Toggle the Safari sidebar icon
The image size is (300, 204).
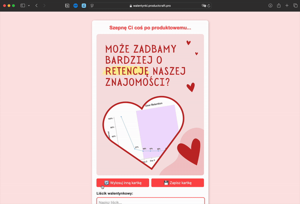(x=23, y=6)
